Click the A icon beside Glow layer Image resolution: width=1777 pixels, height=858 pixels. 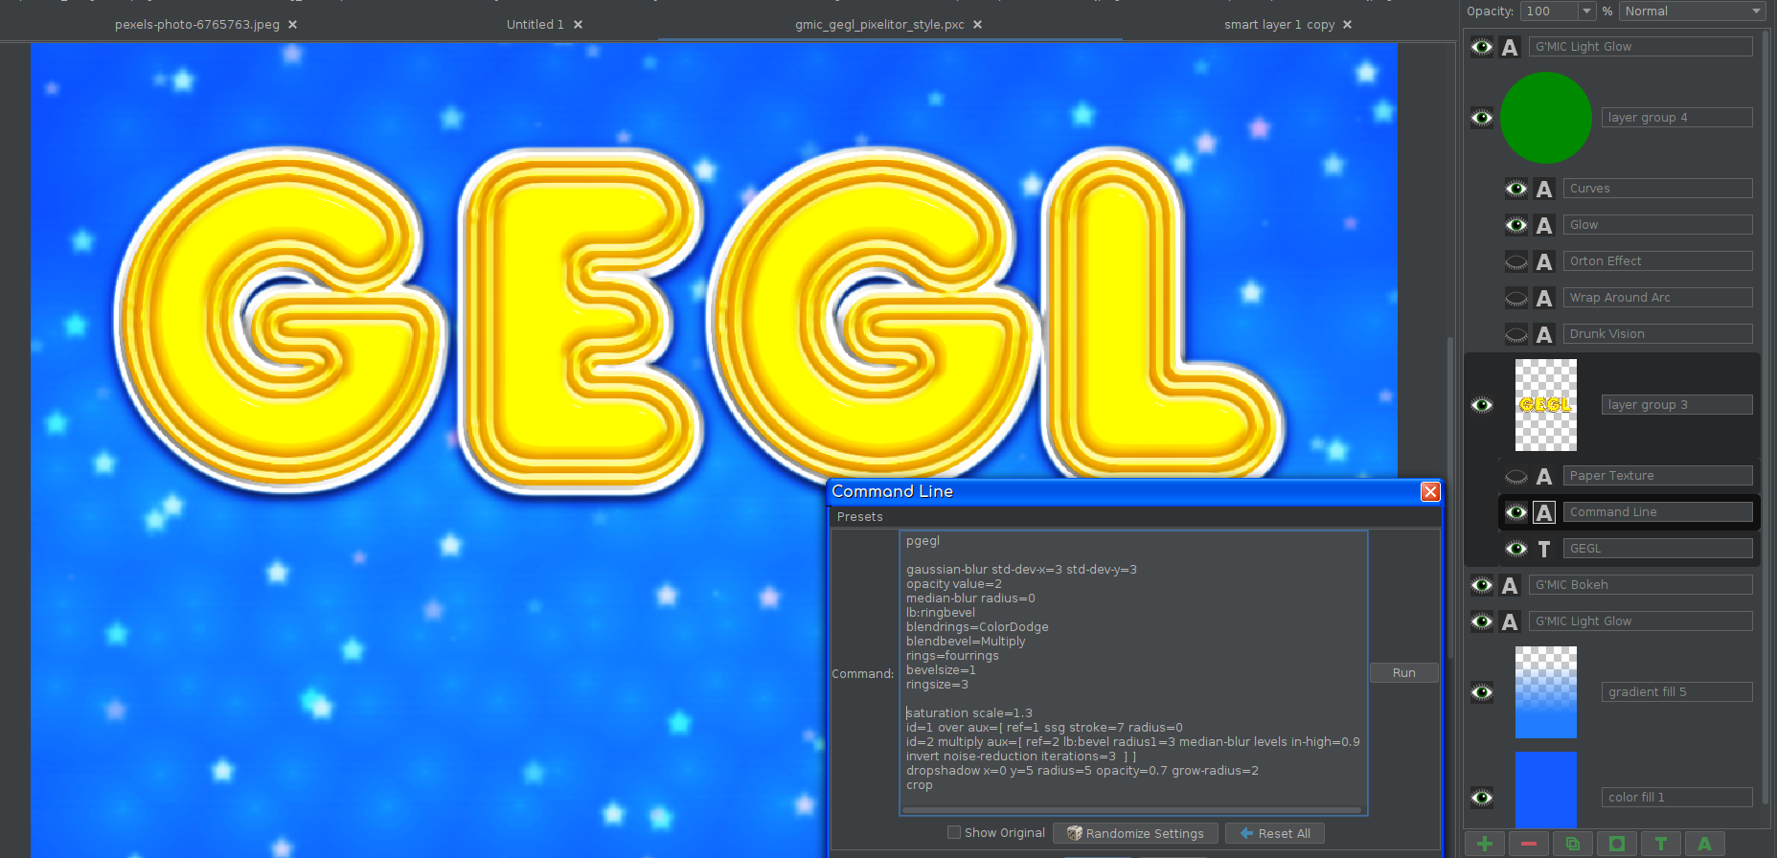[1543, 225]
